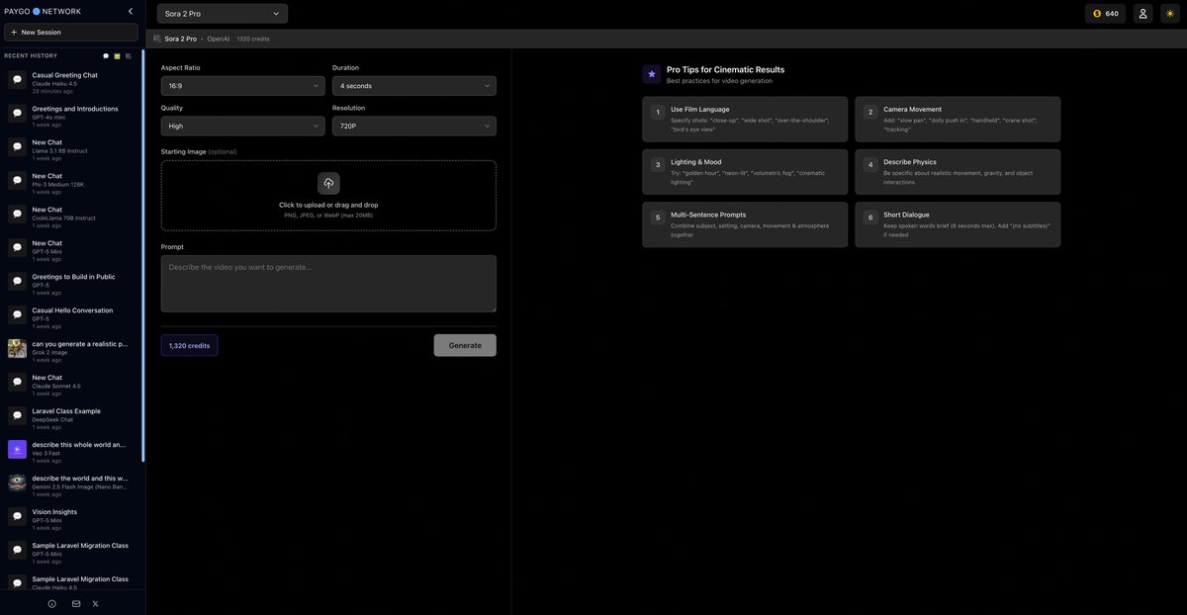Open the Grok 2 Image thumbnail
Viewport: 1187px width, 615px height.
[17, 348]
